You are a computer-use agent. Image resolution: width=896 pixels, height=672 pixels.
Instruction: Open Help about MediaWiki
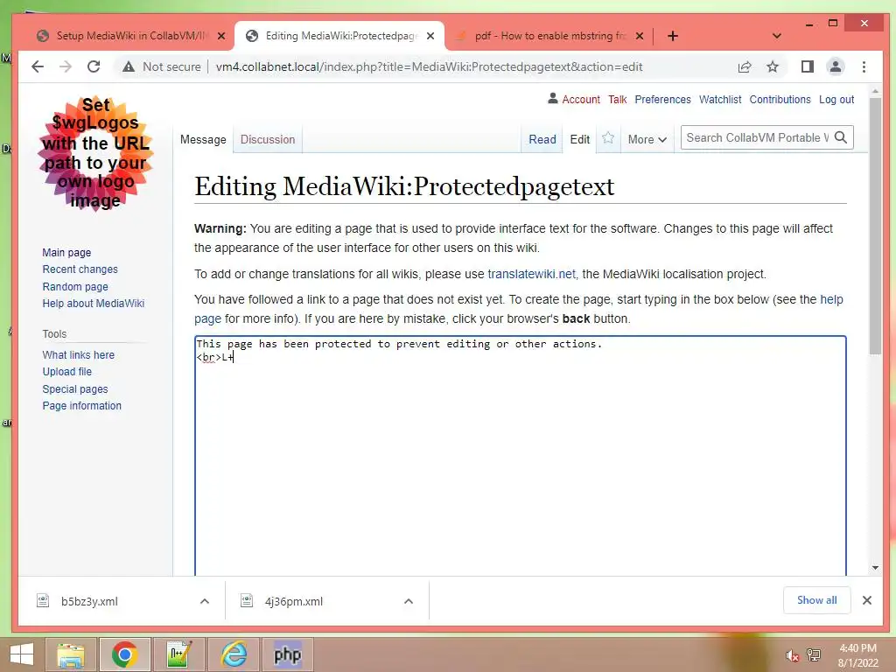pos(93,304)
